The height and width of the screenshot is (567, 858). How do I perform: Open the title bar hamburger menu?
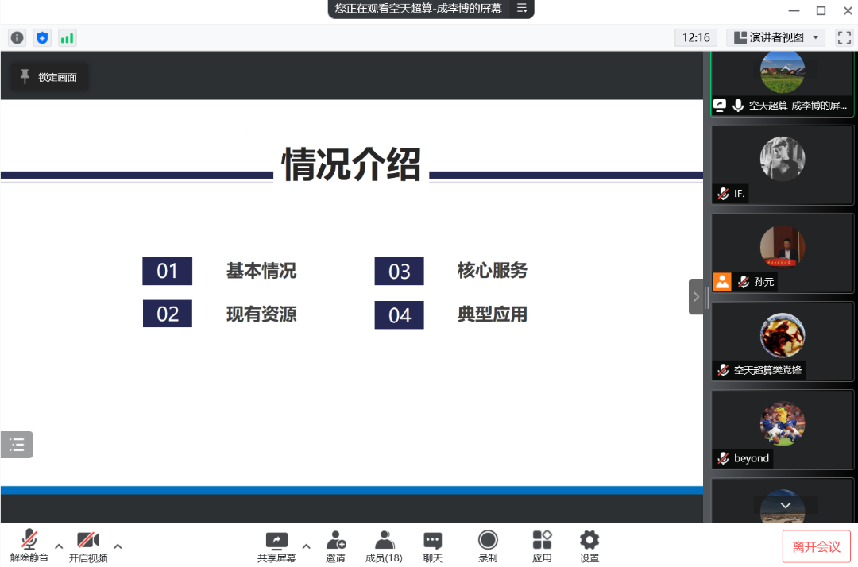[523, 10]
